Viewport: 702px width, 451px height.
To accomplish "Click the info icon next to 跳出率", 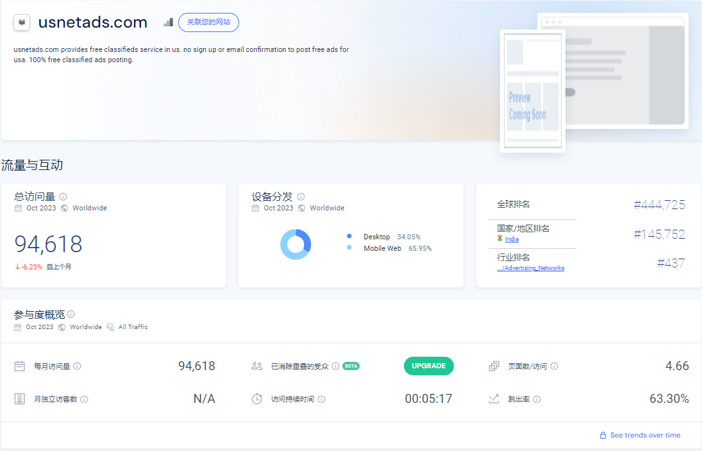I will (537, 399).
